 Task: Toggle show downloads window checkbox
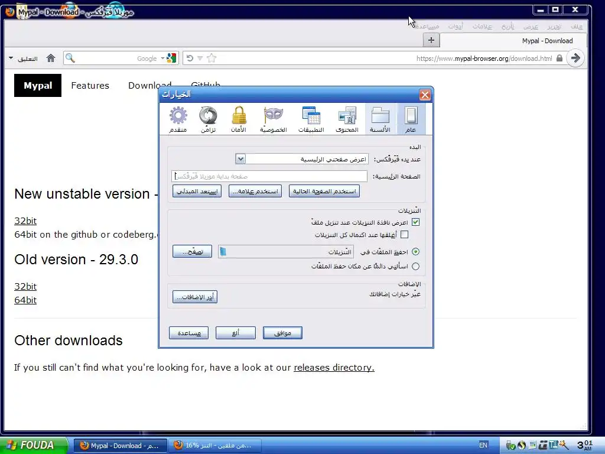[x=415, y=222]
